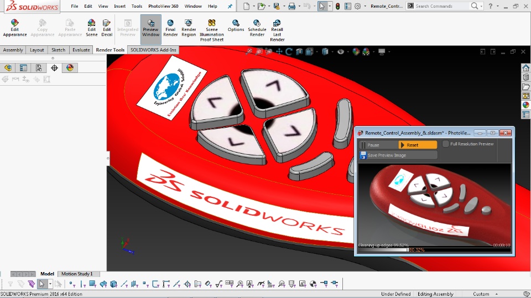The image size is (531, 298).
Task: Open the Window menu
Action: (193, 6)
